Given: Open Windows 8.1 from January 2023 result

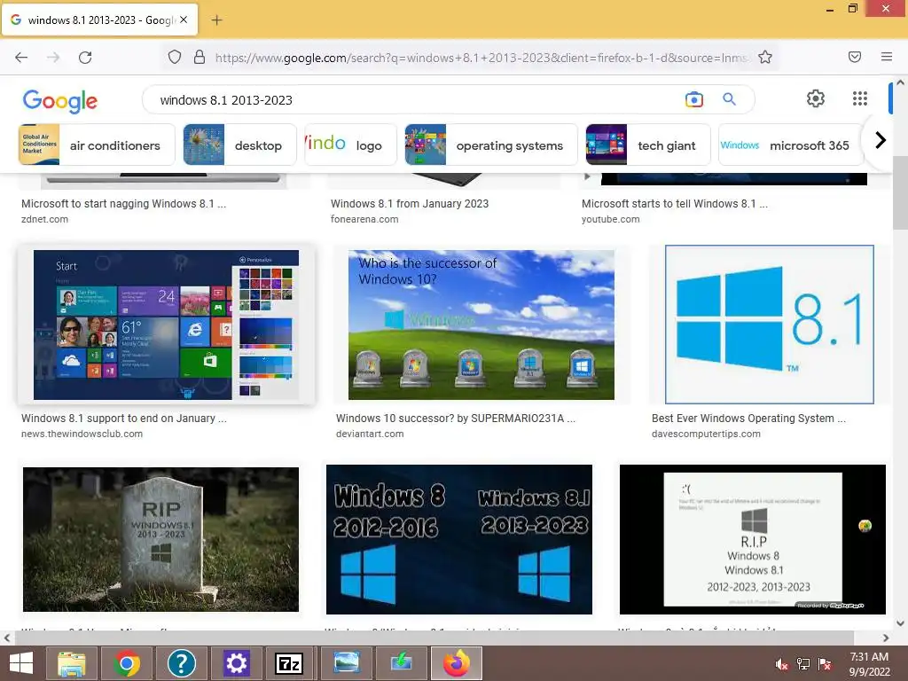Looking at the screenshot, I should [x=410, y=204].
